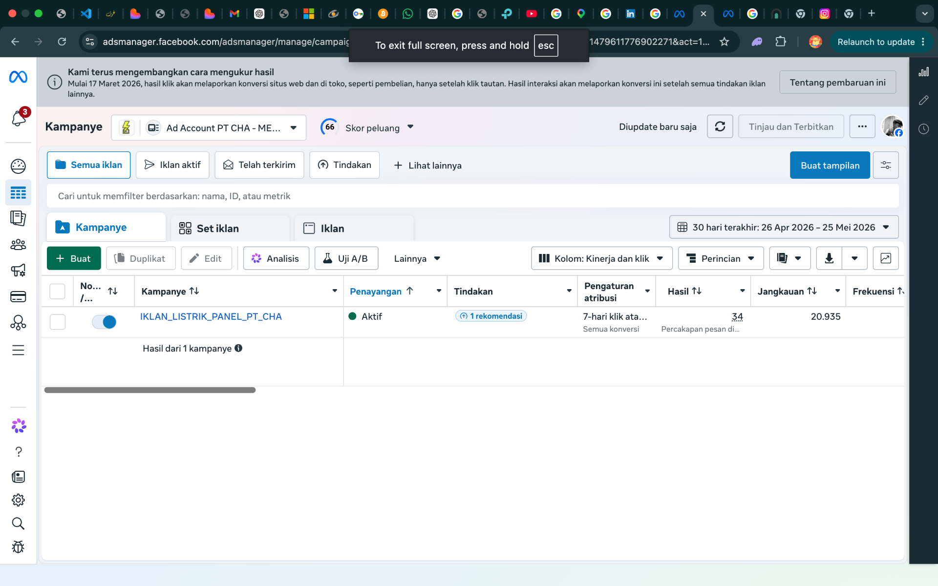Image resolution: width=938 pixels, height=586 pixels.
Task: Tick the select-all checkbox in the table header
Action: pos(57,292)
